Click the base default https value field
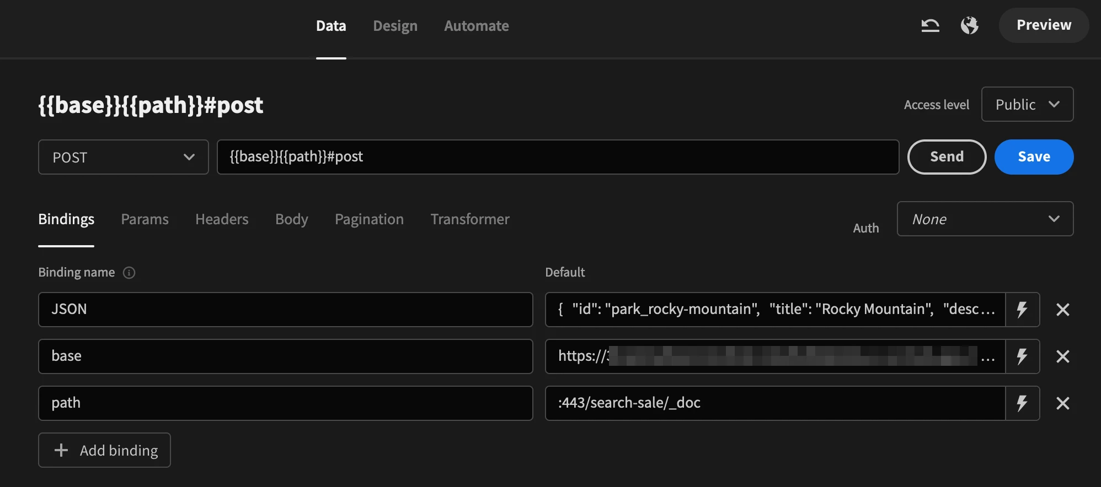Image resolution: width=1101 pixels, height=487 pixels. pyautogui.click(x=775, y=356)
